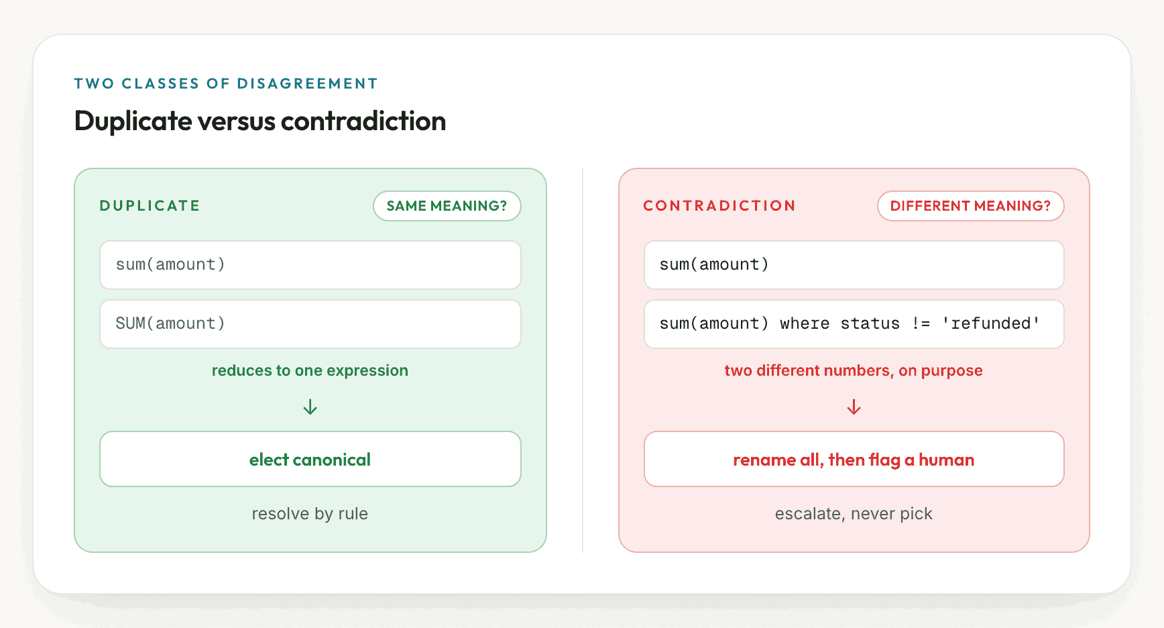The height and width of the screenshot is (628, 1164).
Task: Click the vertical divider between the panels
Action: tap(583, 360)
